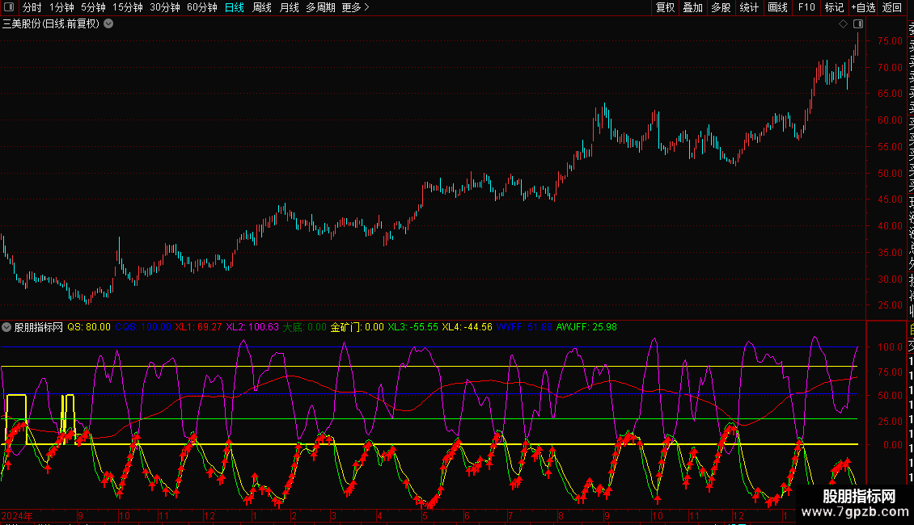Click the panel layout icon at top-left
Image resolution: width=914 pixels, height=525 pixels.
[9, 7]
